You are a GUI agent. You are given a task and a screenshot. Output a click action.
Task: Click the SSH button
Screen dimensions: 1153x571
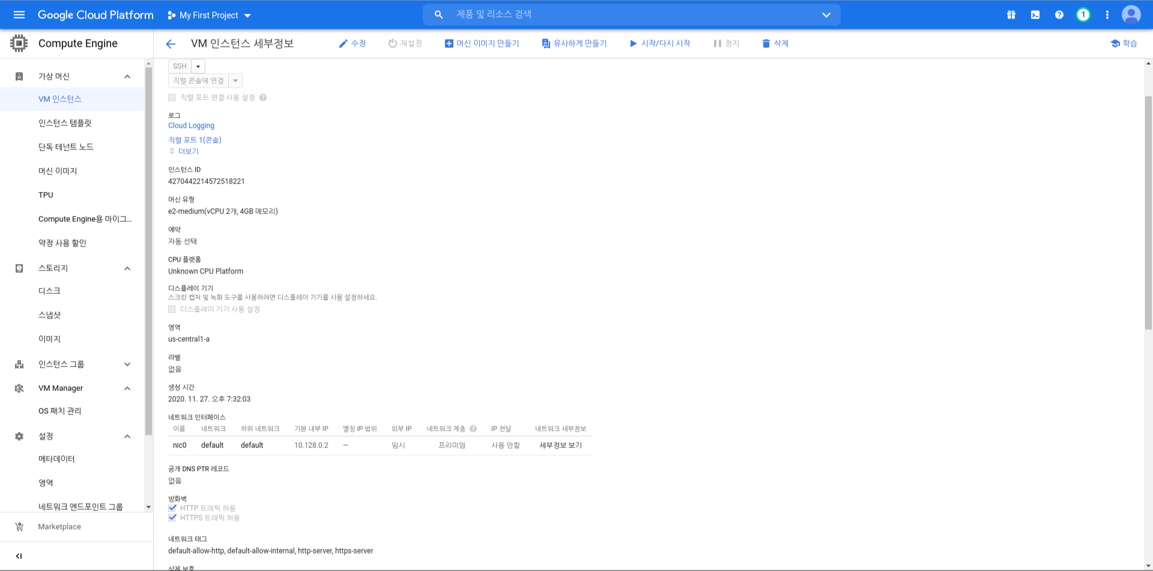tap(180, 66)
